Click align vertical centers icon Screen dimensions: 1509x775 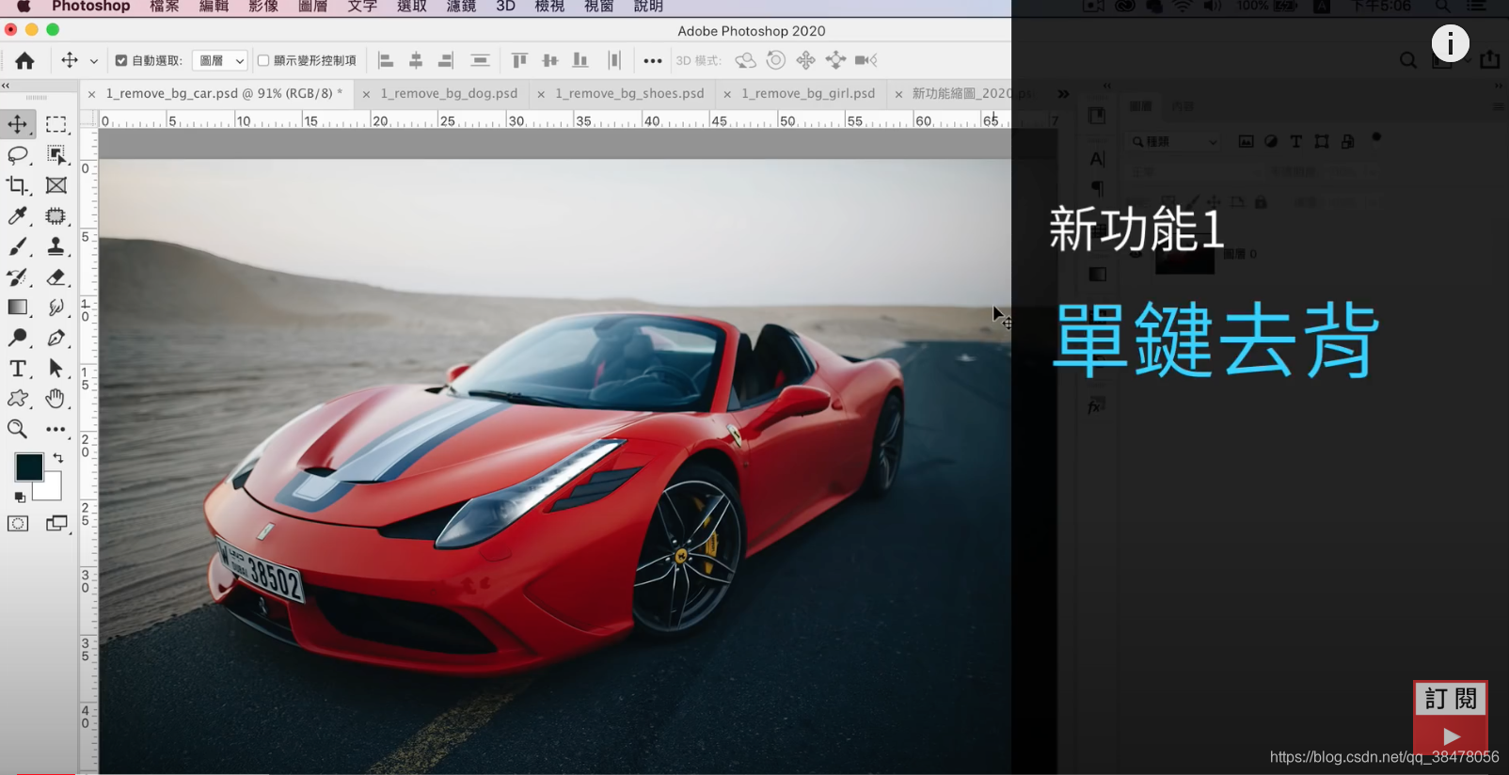coord(550,60)
